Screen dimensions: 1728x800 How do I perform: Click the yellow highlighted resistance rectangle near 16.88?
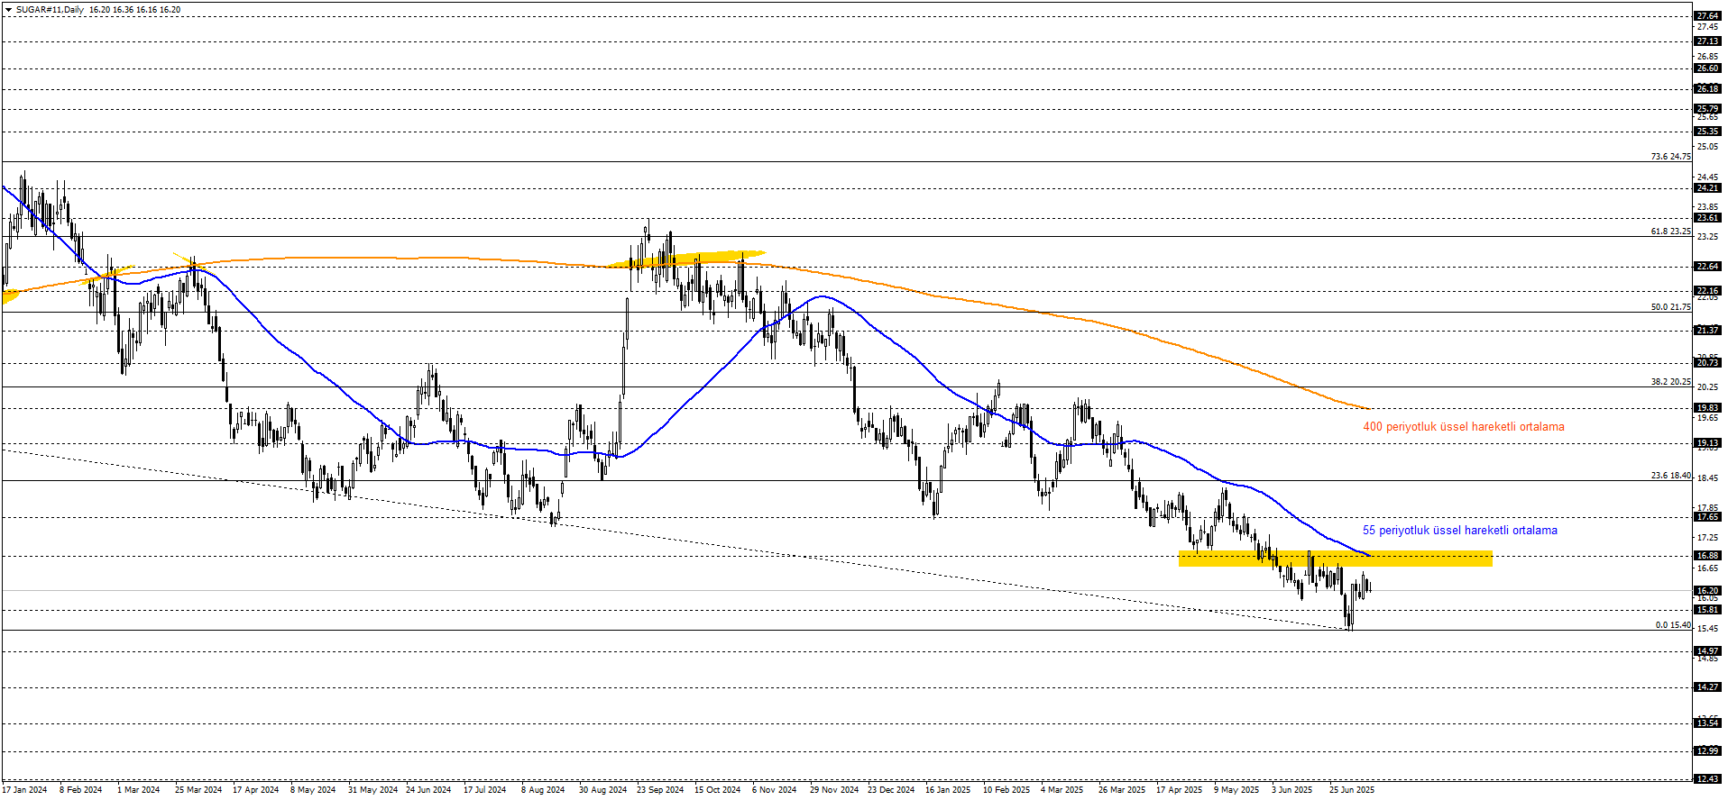[1336, 559]
